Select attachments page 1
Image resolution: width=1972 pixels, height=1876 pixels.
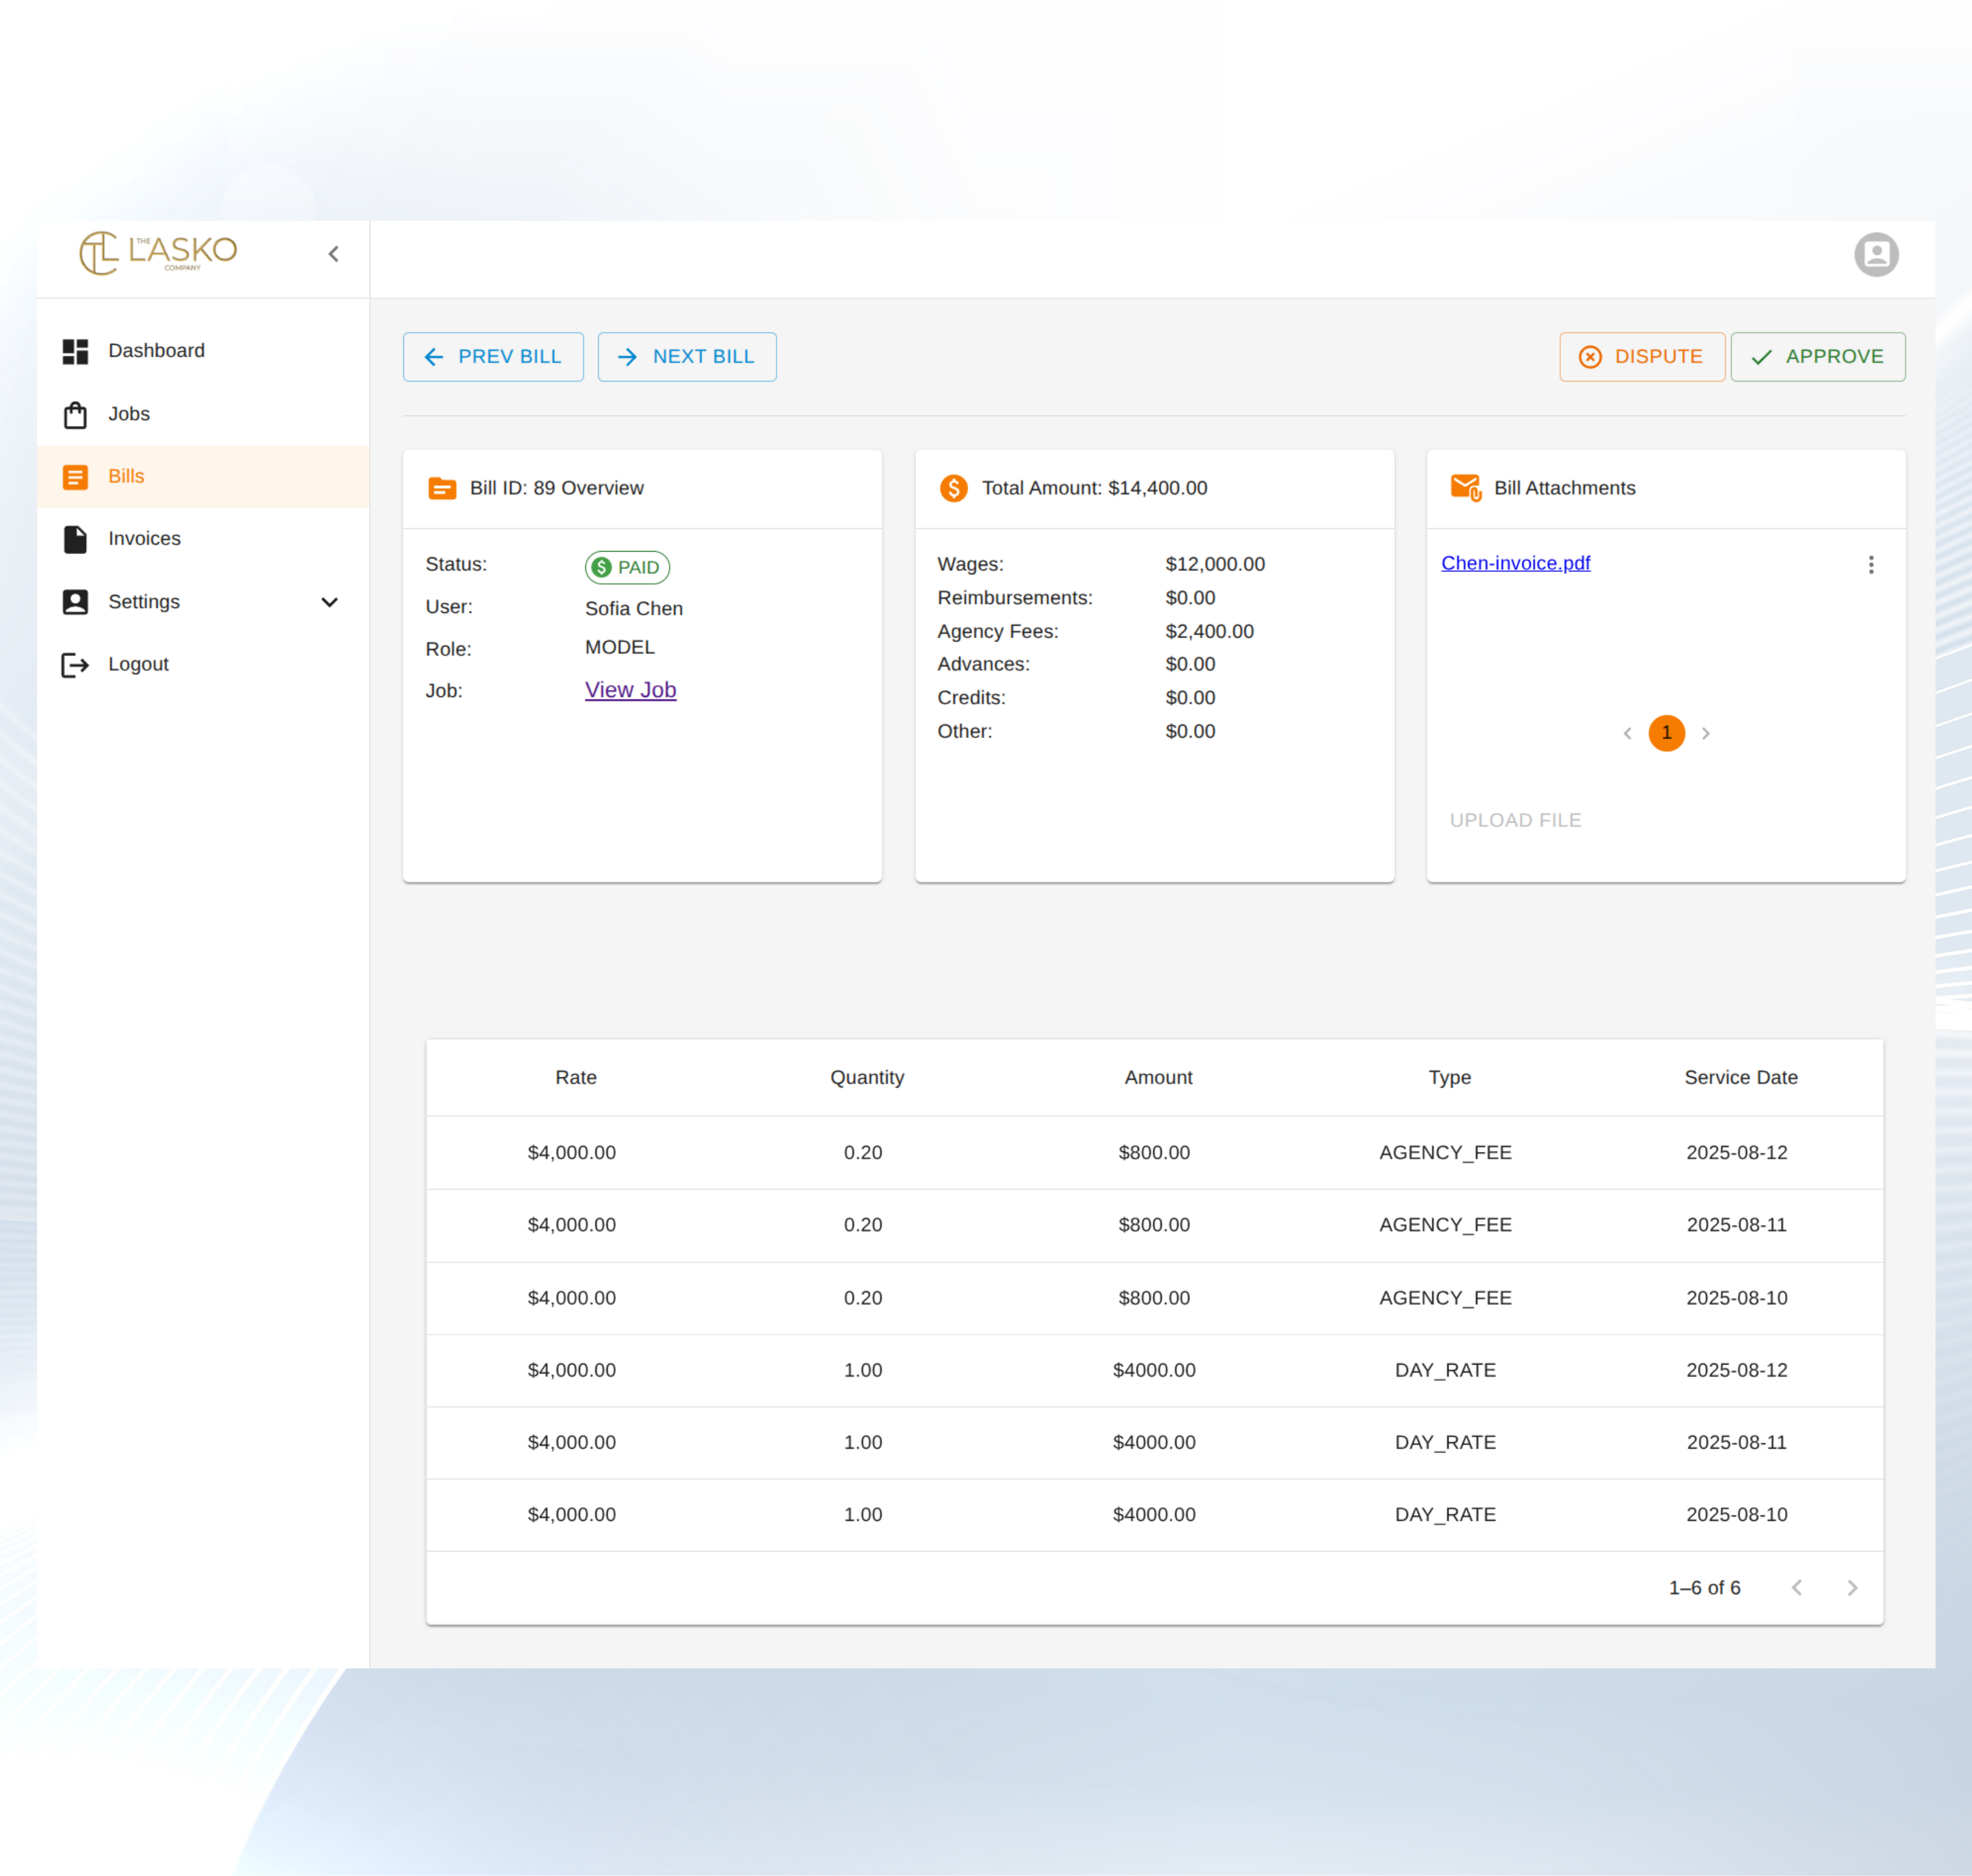[1667, 733]
